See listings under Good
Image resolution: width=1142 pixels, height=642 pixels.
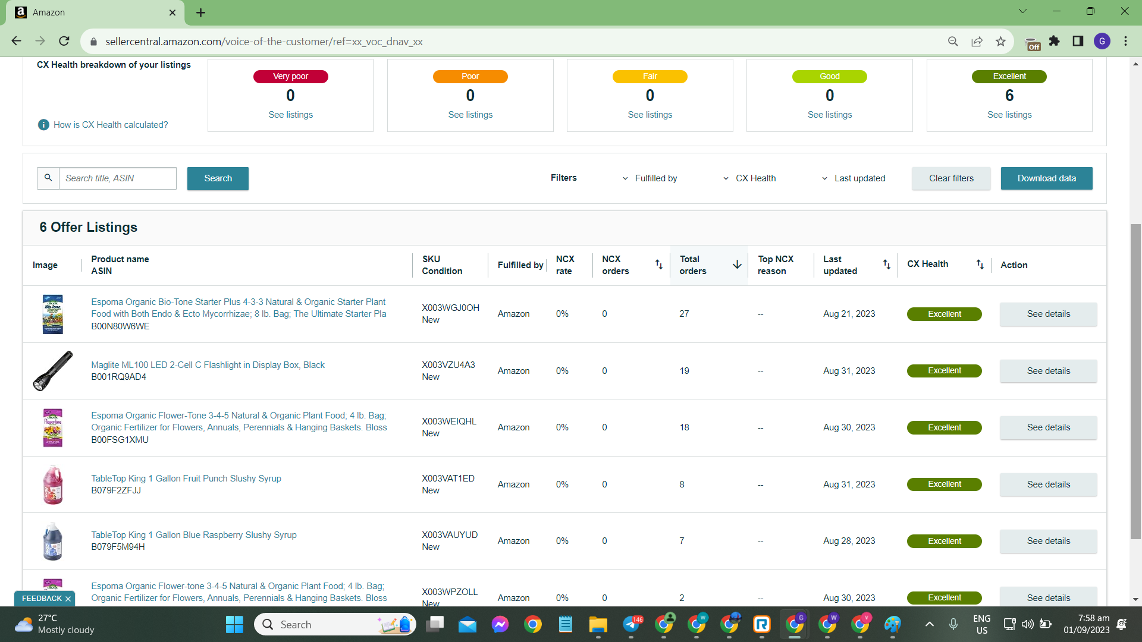tap(829, 115)
